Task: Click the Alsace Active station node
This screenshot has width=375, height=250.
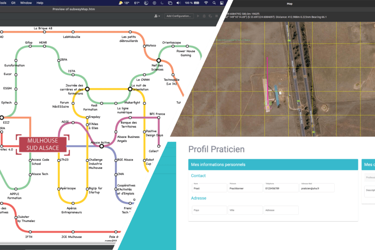Action: pyautogui.click(x=102, y=146)
